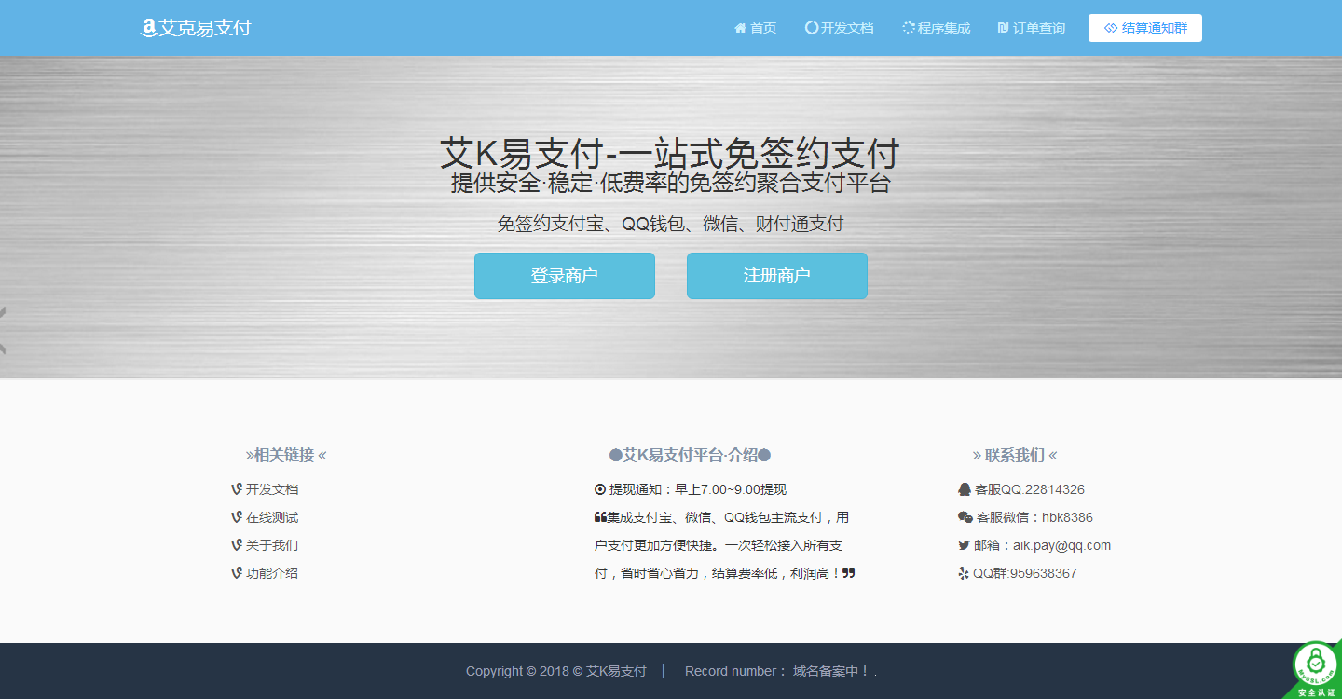Click the QQ penguin icon for 客服QQ
This screenshot has width=1342, height=699.
(965, 489)
